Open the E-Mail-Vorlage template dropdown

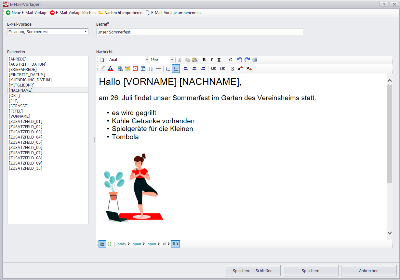click(86, 32)
